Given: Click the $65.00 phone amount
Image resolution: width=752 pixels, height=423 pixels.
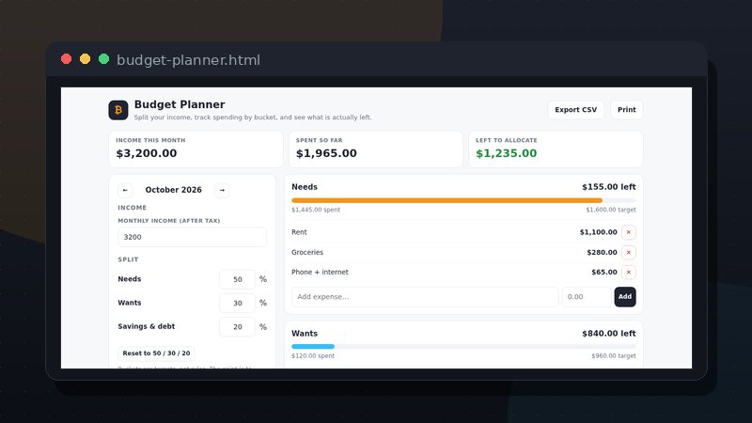Looking at the screenshot, I should (604, 272).
